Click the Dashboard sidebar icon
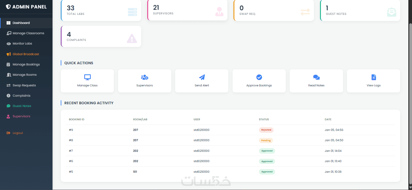This screenshot has width=412, height=190. point(9,23)
